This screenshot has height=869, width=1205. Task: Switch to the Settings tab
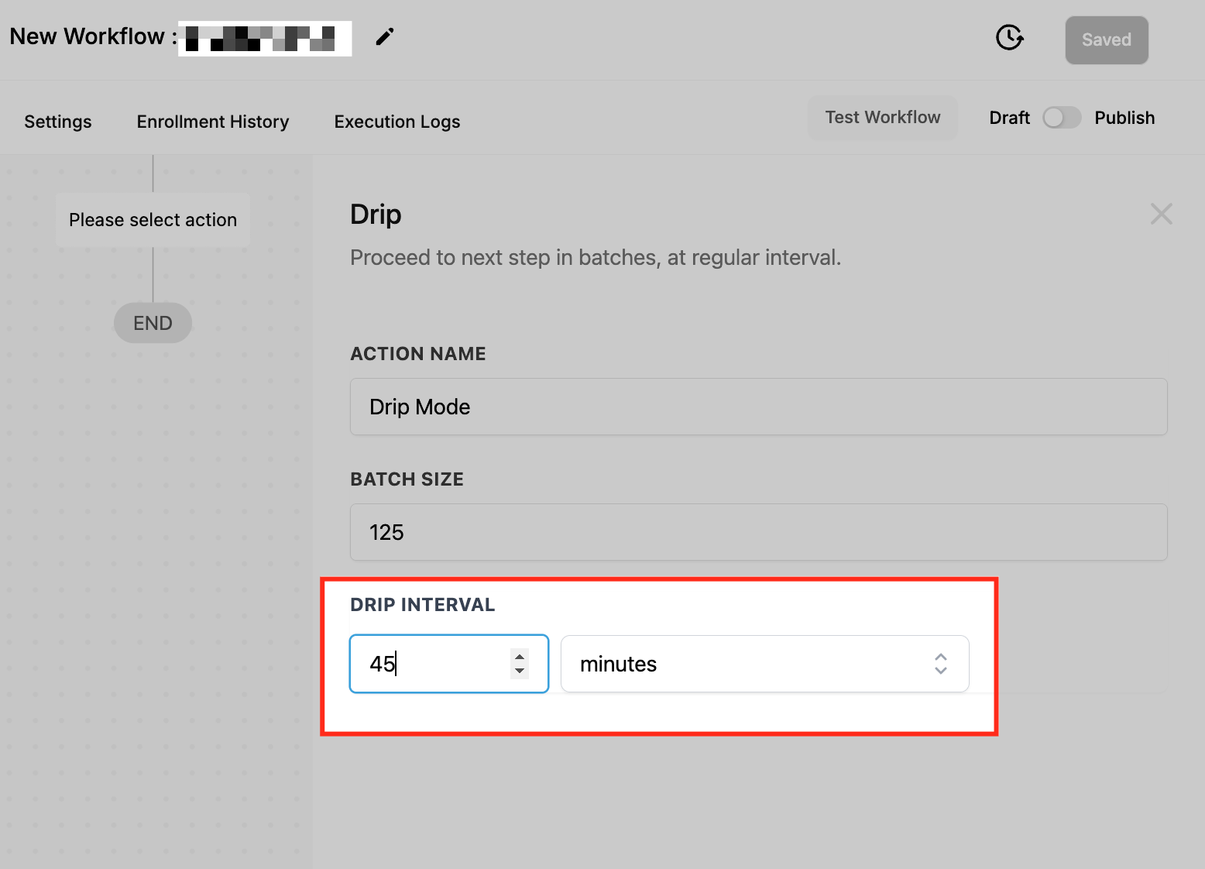pyautogui.click(x=58, y=122)
